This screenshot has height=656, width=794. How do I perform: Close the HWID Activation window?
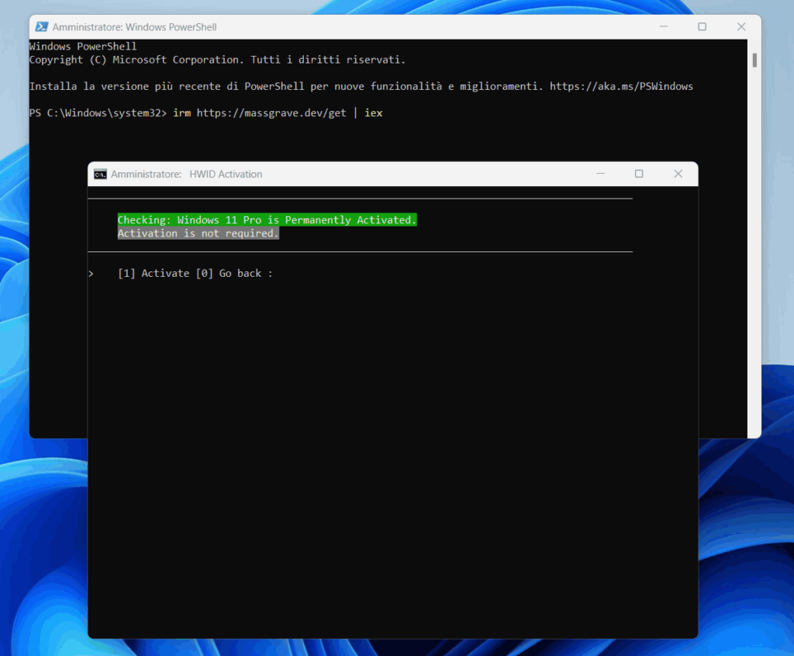678,174
